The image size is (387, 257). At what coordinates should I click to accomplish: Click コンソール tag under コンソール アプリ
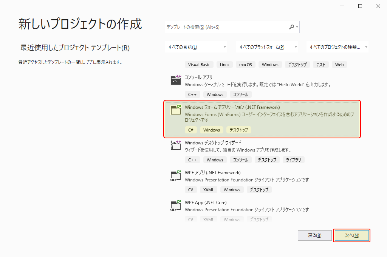(241, 94)
